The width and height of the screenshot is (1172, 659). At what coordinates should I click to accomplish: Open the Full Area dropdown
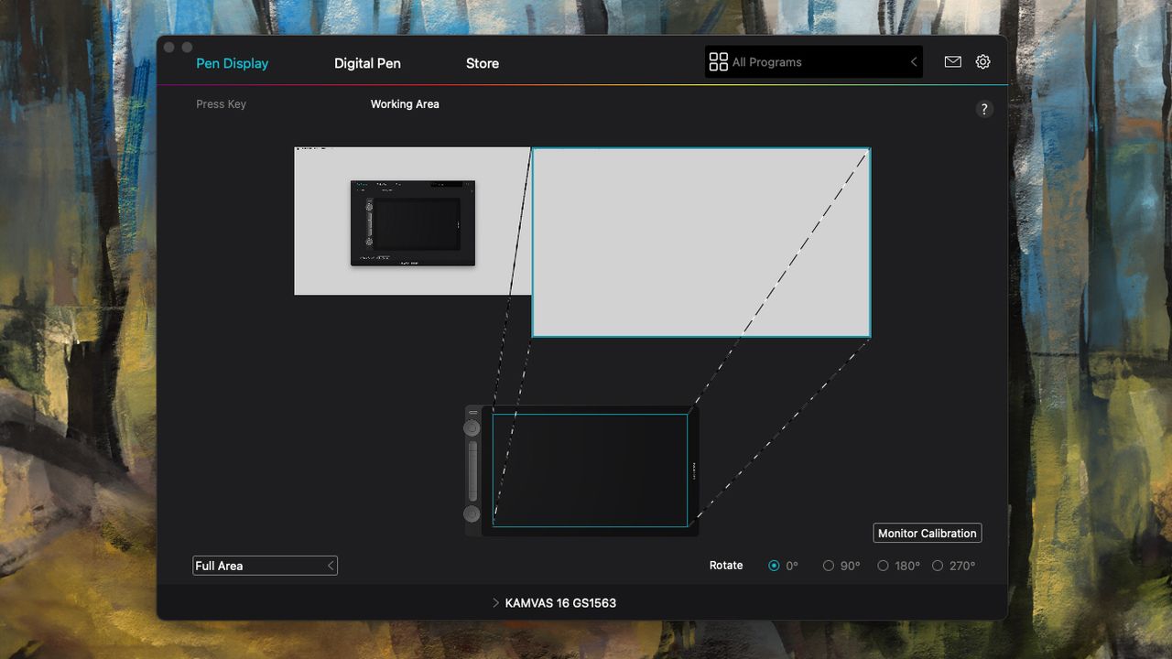click(266, 566)
